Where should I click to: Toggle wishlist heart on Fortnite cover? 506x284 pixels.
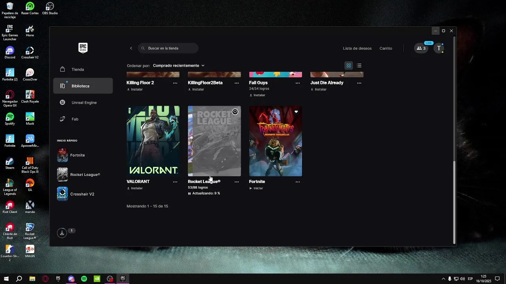[x=296, y=112]
